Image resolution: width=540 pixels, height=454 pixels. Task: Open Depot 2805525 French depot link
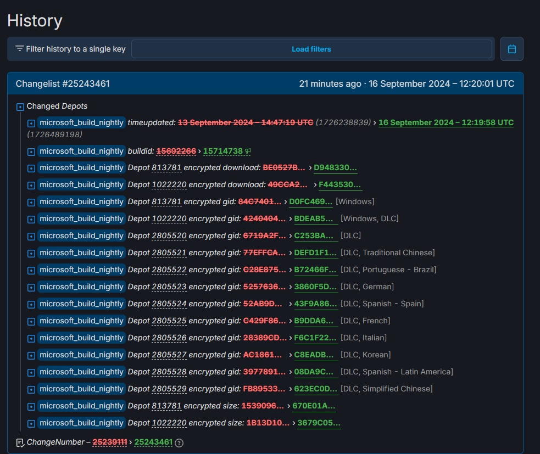pos(169,321)
